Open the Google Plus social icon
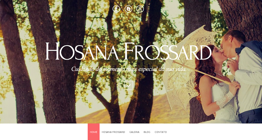The width and height of the screenshot is (262, 140). point(140,9)
